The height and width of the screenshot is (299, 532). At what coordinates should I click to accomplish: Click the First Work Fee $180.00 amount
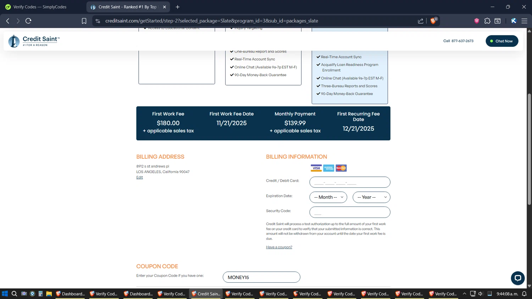pos(168,123)
